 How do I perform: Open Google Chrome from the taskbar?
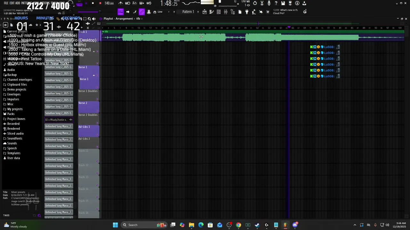click(239, 225)
